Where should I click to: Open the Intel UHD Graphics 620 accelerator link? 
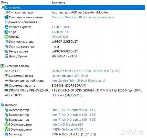pos(67,124)
